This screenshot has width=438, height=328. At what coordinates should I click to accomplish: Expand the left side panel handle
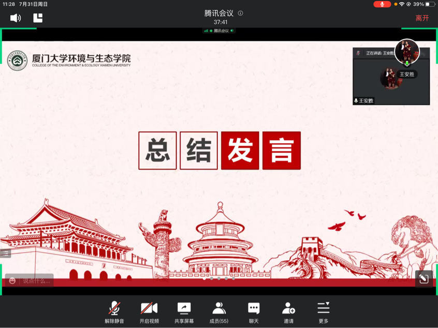point(5,253)
